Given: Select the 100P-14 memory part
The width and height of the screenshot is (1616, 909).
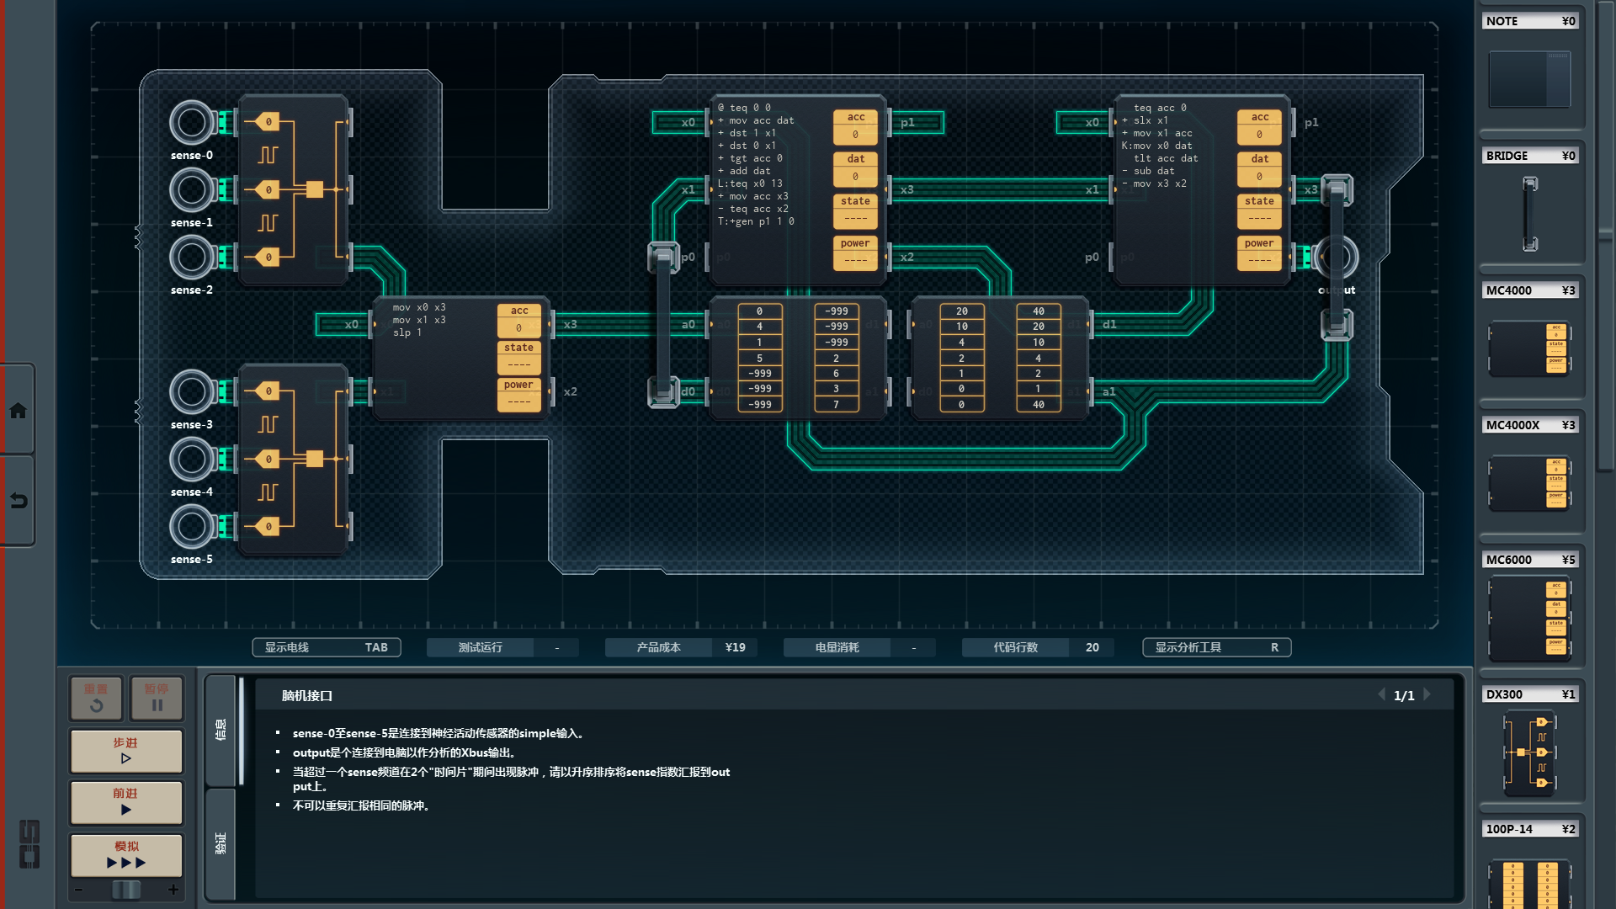Looking at the screenshot, I should point(1529,881).
